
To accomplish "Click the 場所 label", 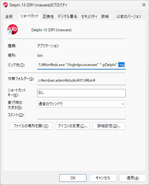I will 12,55.
